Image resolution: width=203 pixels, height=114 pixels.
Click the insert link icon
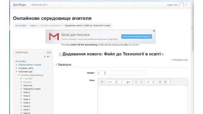point(148,82)
